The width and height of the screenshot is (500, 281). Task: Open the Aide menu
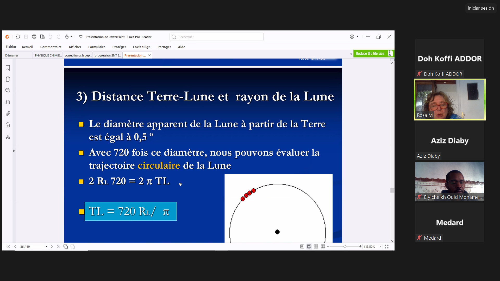(182, 47)
